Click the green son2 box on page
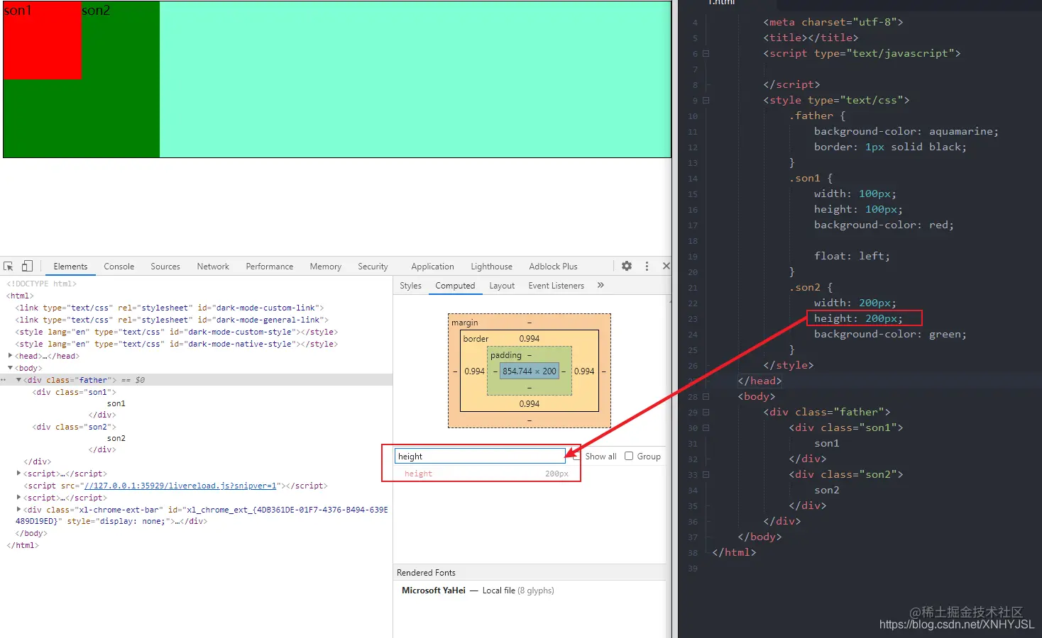This screenshot has height=638, width=1042. point(121,79)
